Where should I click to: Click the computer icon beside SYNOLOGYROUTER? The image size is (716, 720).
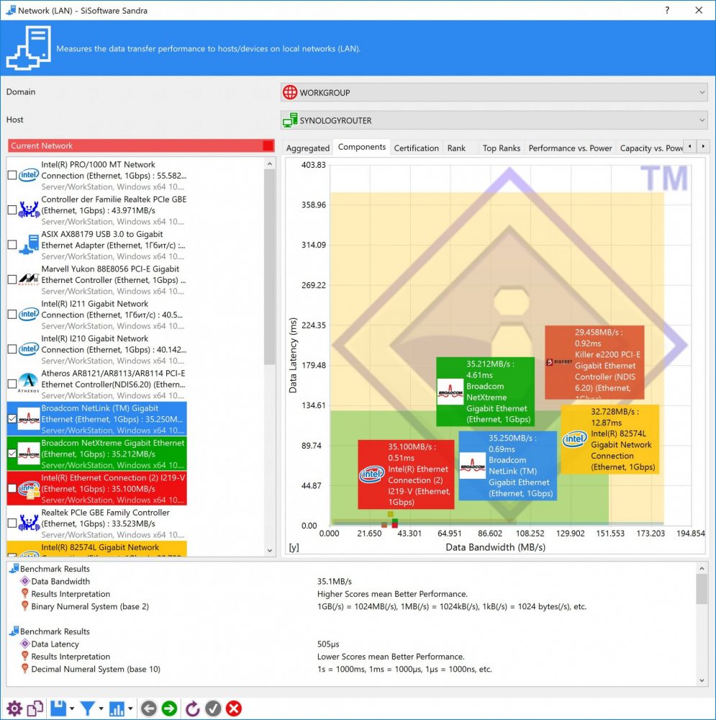pos(289,120)
